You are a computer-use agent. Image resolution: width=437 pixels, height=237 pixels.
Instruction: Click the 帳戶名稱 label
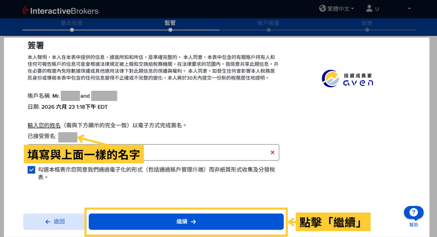click(x=39, y=96)
